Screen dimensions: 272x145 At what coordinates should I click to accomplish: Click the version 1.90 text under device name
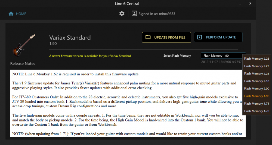point(53,44)
